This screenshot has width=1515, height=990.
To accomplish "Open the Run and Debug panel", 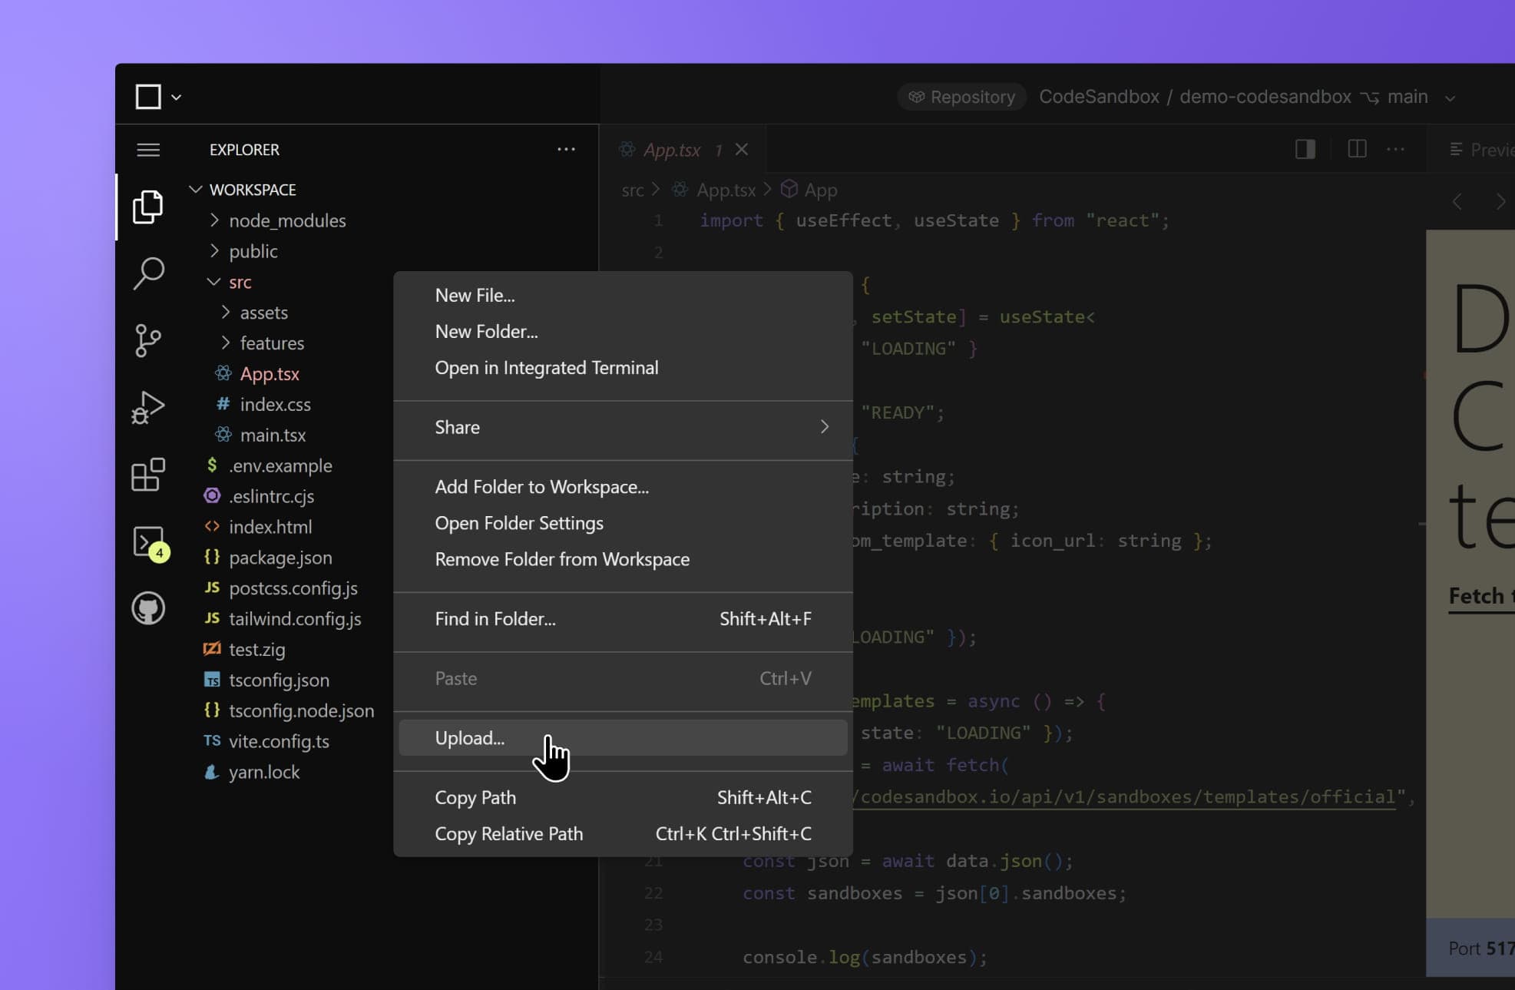I will pyautogui.click(x=148, y=407).
